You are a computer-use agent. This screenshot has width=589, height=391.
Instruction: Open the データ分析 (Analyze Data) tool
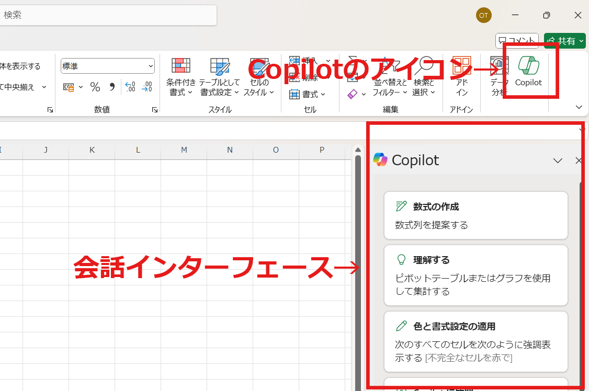[500, 76]
